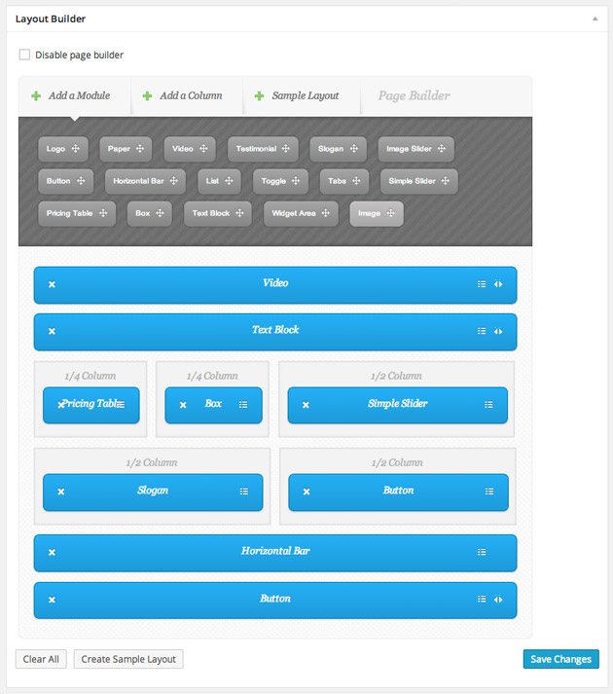Image resolution: width=613 pixels, height=694 pixels.
Task: Pick the Simple Slider chip in palette
Action: (x=419, y=181)
